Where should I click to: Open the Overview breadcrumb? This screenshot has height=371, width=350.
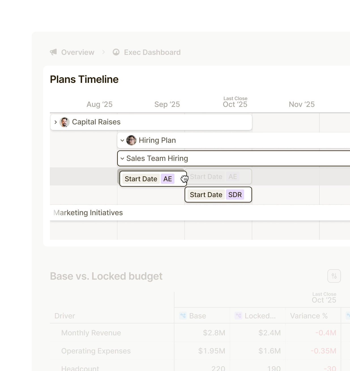[x=77, y=52]
